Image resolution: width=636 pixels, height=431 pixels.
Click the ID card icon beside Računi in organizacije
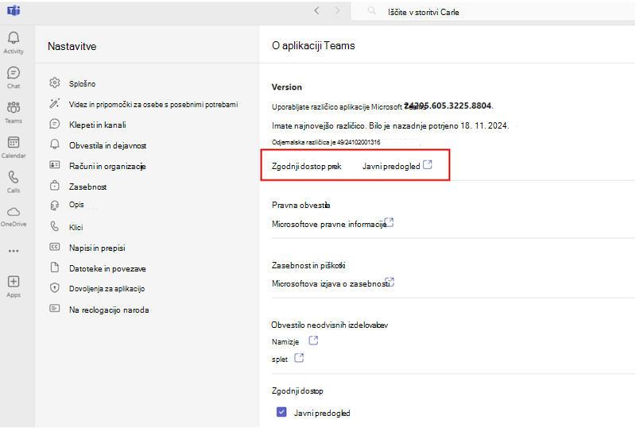54,165
